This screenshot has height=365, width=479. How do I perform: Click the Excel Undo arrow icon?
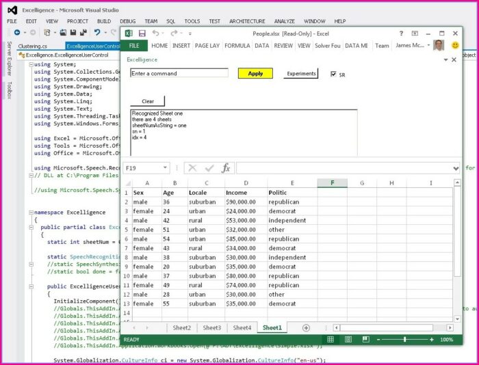[155, 33]
